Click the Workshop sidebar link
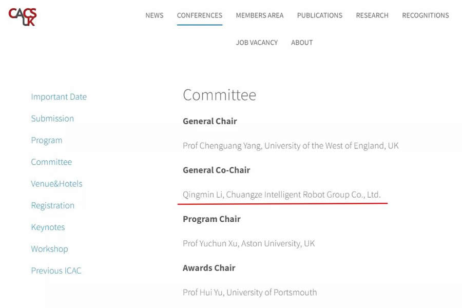Screen dimensions: 462x308 point(49,249)
